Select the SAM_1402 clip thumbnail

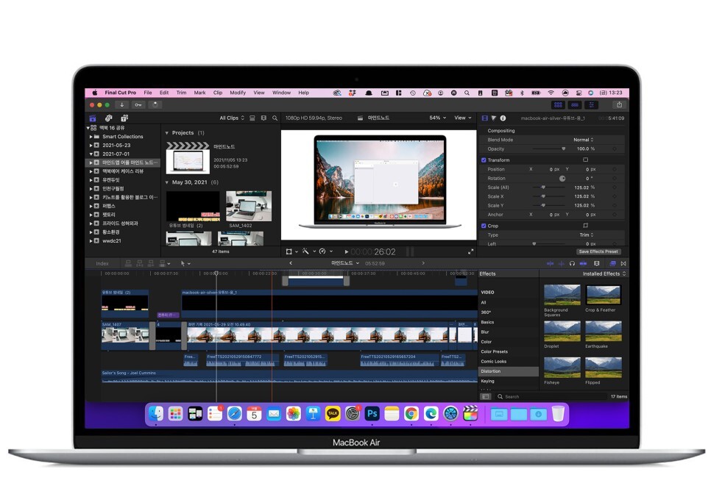point(249,206)
